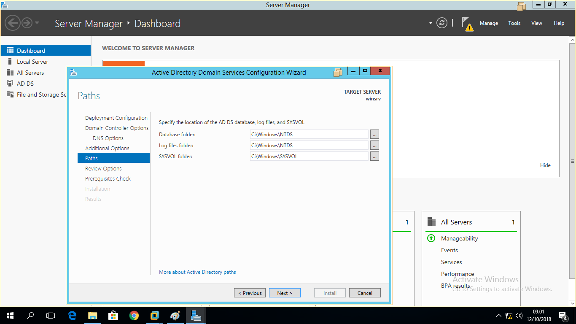
Task: Open the Paint app taskbar icon
Action: [x=175, y=315]
